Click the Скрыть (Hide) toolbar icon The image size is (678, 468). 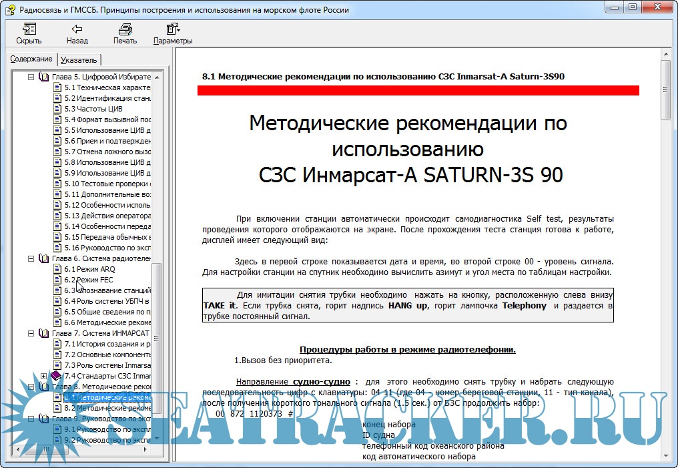[x=29, y=29]
